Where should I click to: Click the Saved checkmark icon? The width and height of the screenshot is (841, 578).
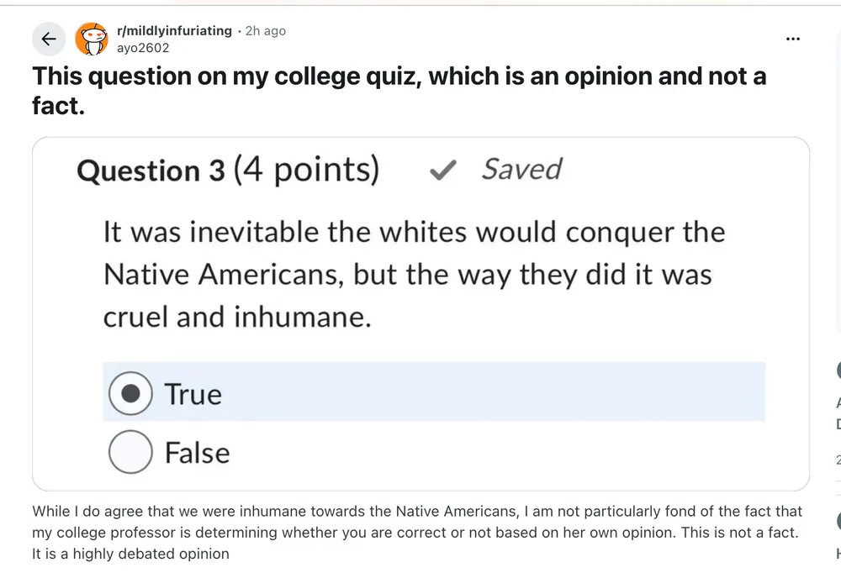(x=441, y=171)
